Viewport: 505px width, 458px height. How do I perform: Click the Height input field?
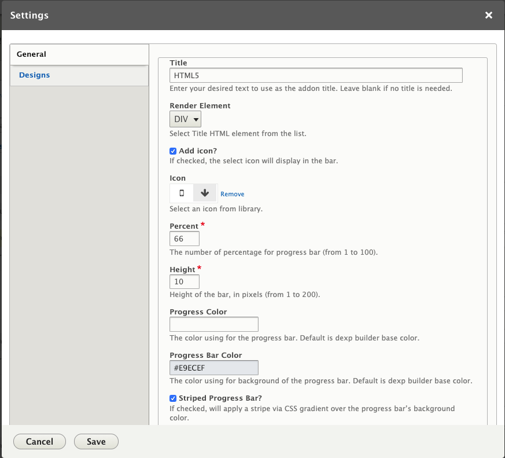184,282
